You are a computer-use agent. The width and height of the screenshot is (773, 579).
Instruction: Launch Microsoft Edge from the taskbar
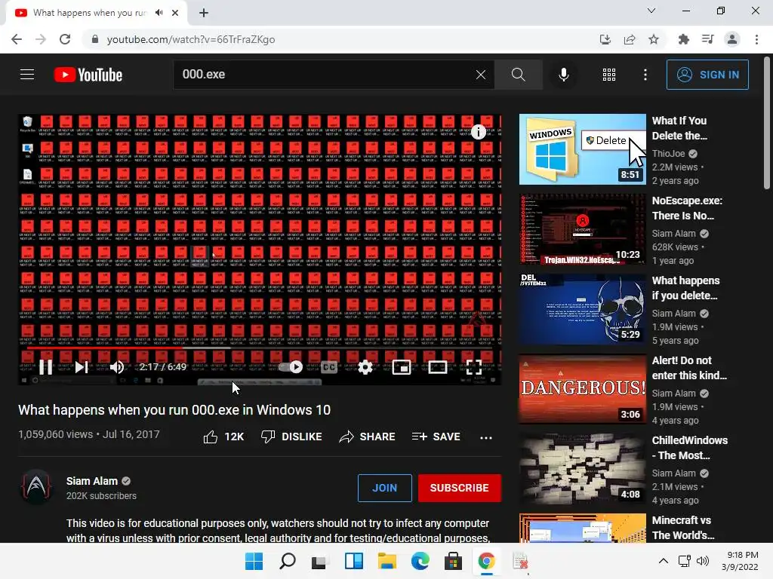420,561
